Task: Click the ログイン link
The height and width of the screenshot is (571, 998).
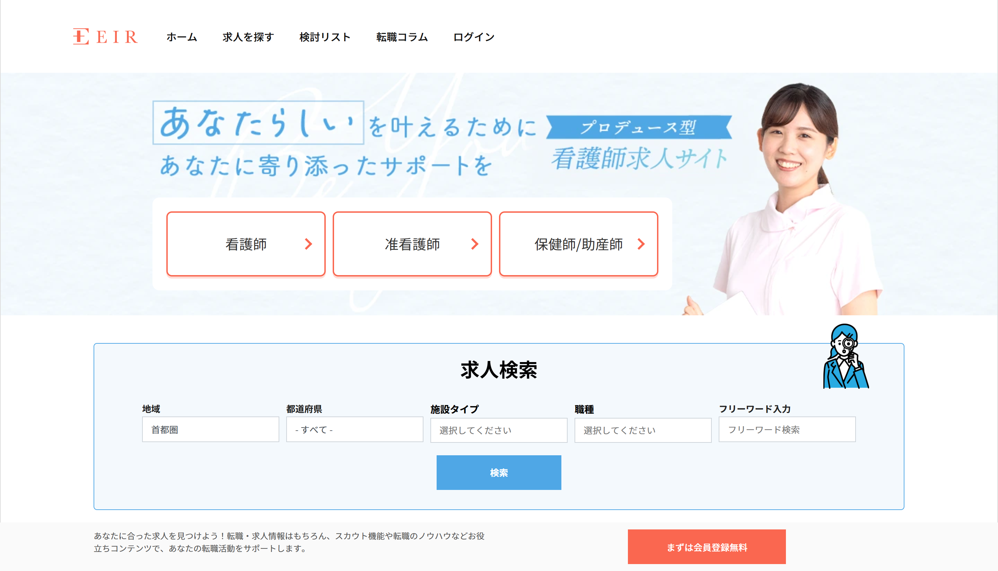Action: click(474, 37)
